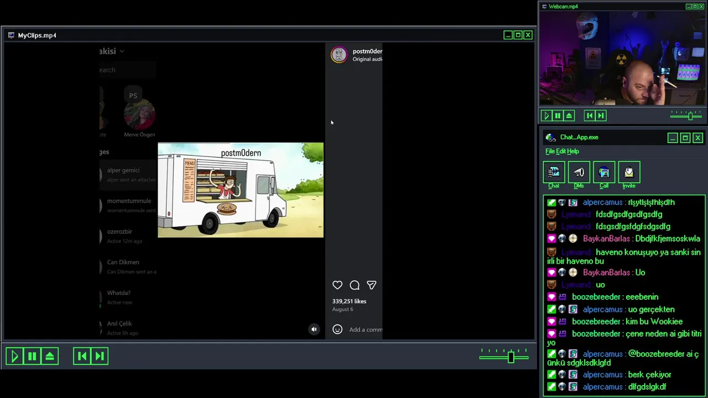The width and height of the screenshot is (708, 398).
Task: Open Whatda? conversation
Action: click(x=128, y=297)
